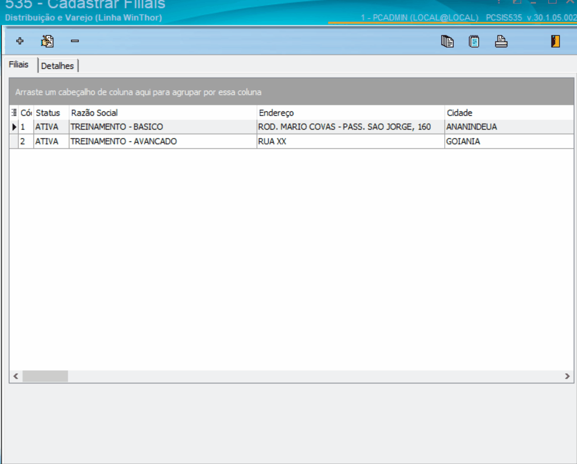Click the horizontal scrollbar right arrow
Image resolution: width=577 pixels, height=464 pixels.
(567, 376)
